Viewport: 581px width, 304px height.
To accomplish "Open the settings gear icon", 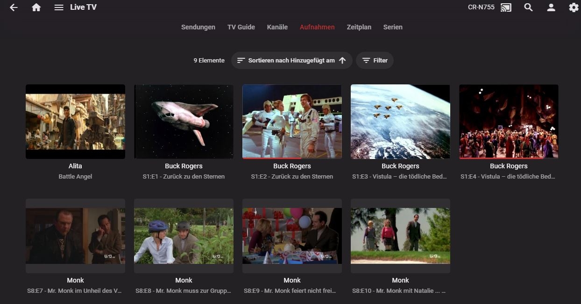I will tap(574, 7).
